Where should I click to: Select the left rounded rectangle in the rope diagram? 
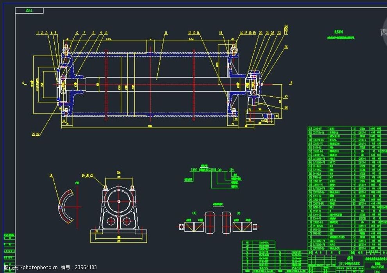[x=210, y=223]
